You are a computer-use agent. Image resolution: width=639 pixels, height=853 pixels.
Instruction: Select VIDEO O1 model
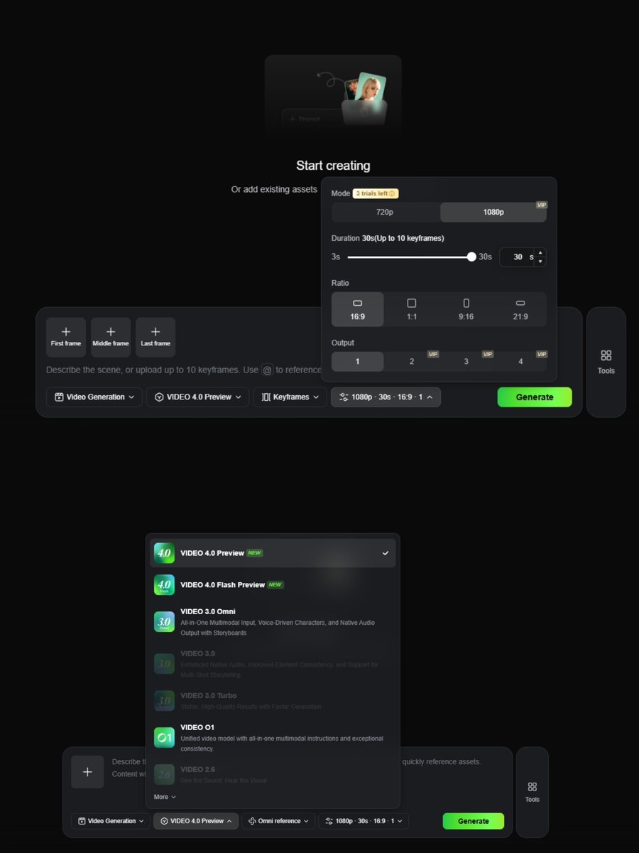click(x=273, y=738)
